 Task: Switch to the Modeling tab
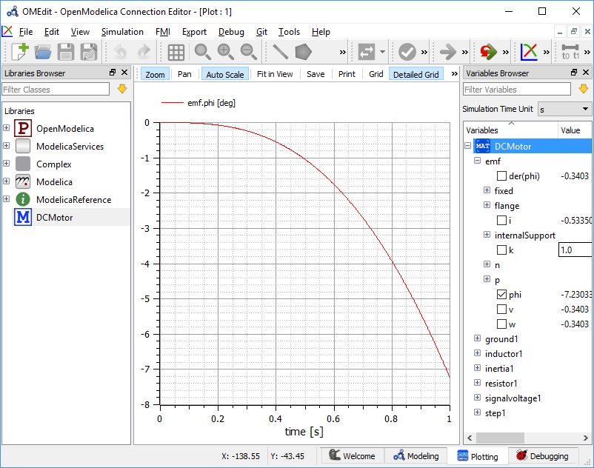click(416, 456)
